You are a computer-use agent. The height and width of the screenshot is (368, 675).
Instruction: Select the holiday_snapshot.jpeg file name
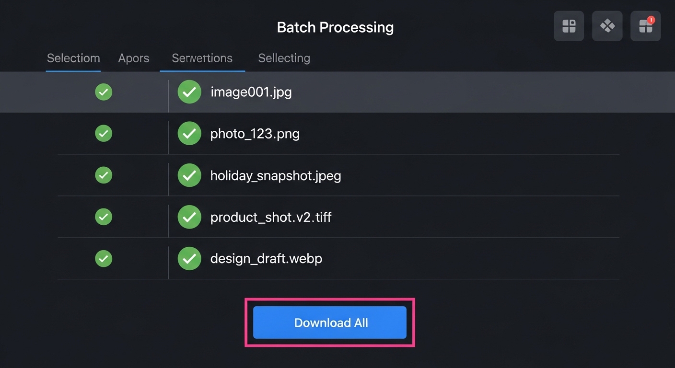coord(276,176)
